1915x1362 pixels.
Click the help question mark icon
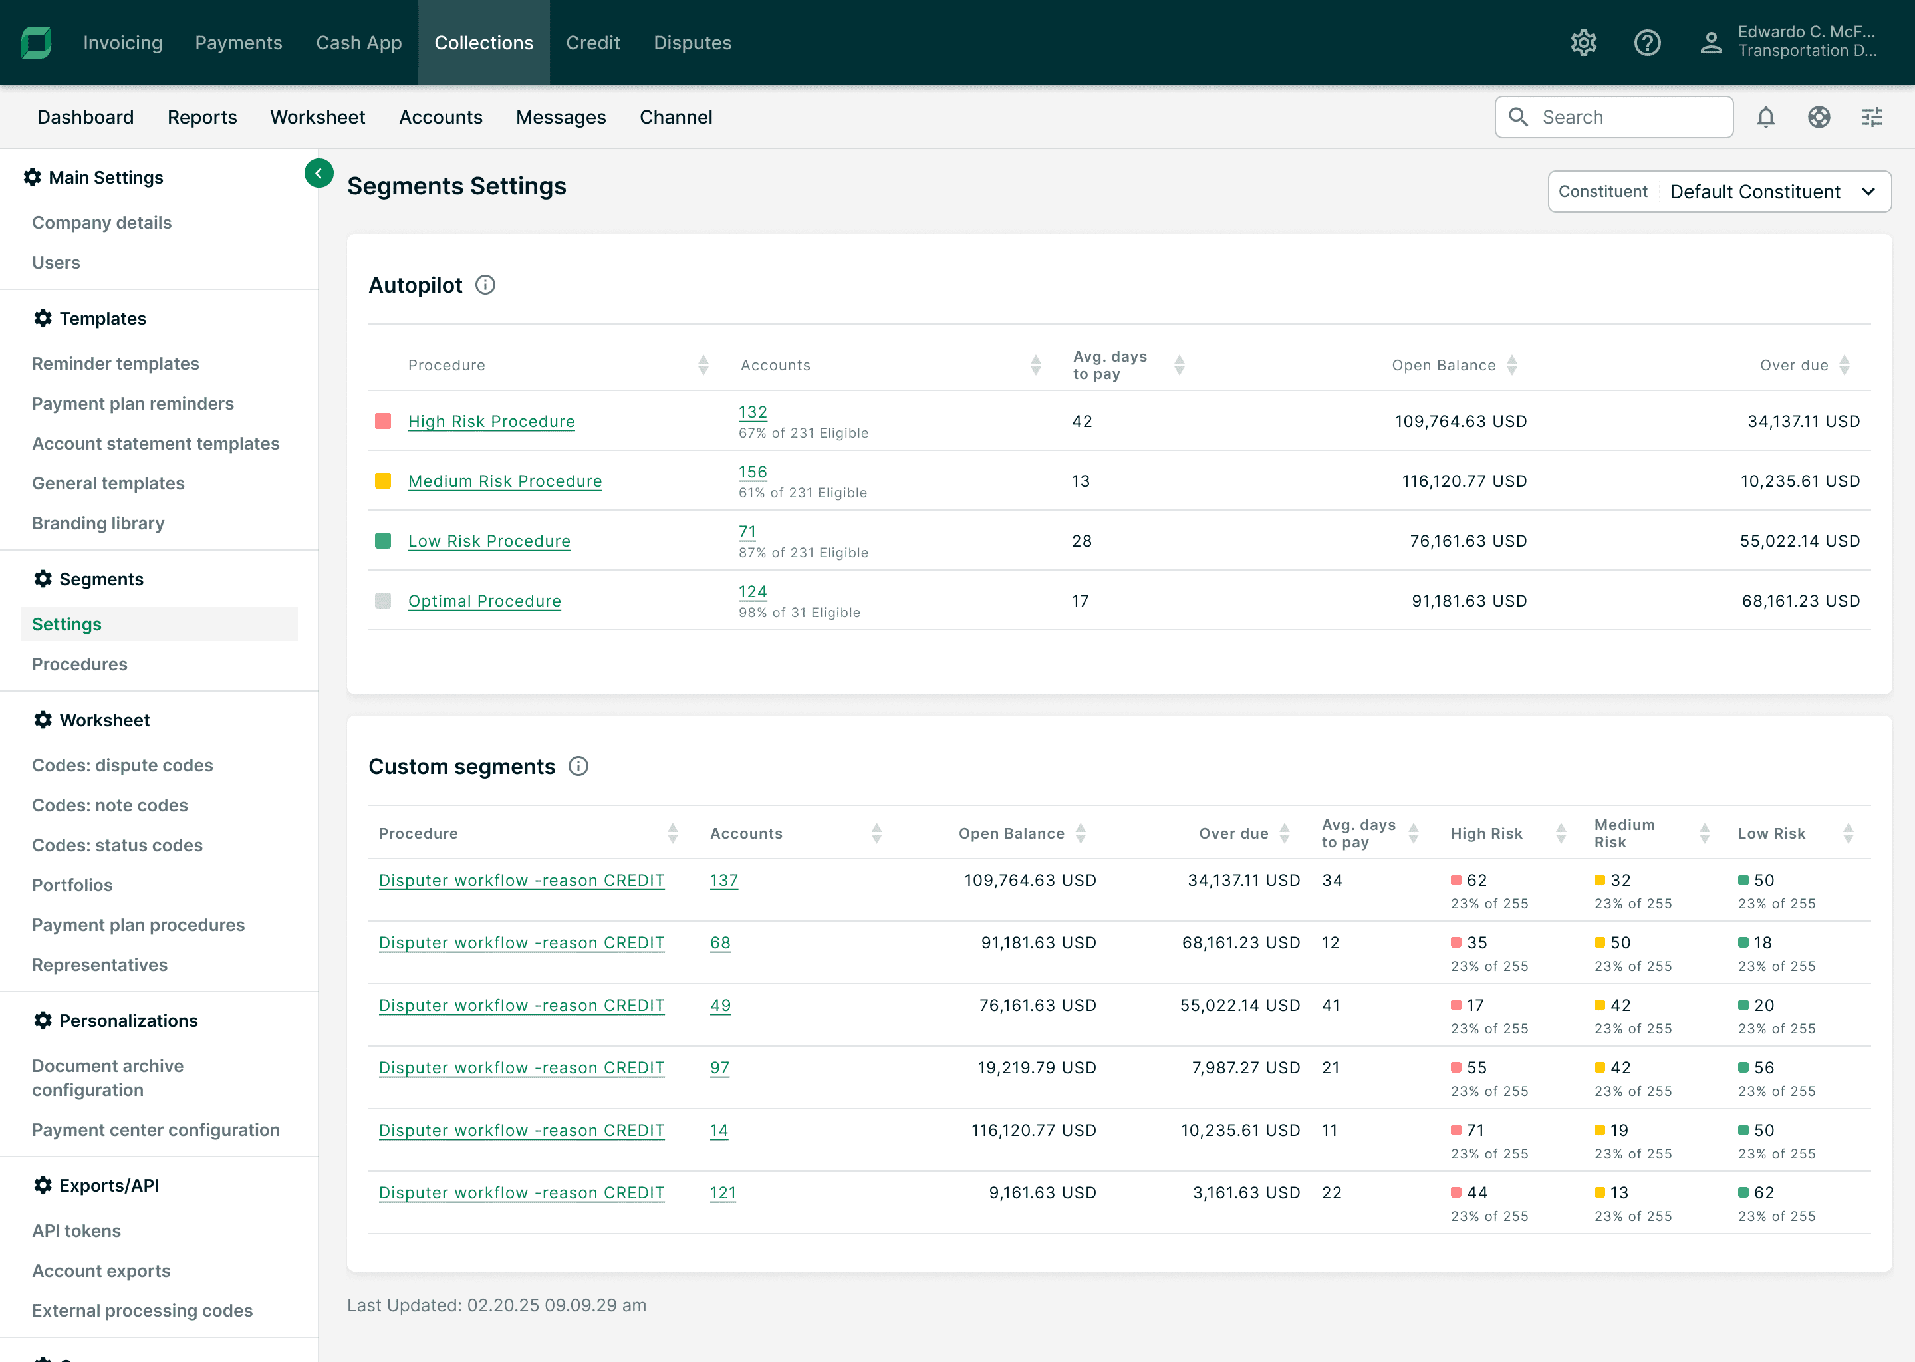(x=1646, y=43)
